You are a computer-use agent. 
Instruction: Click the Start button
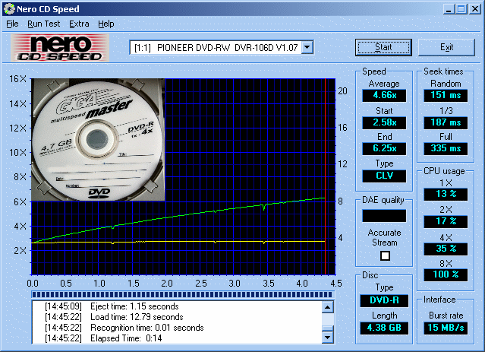(383, 47)
